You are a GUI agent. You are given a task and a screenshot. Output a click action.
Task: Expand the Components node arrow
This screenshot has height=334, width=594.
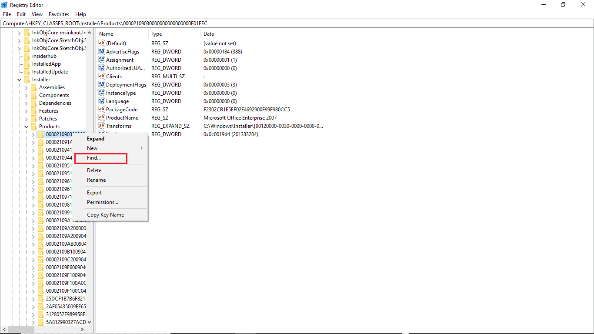26,95
